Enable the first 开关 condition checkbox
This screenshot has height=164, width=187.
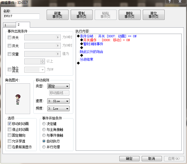[9, 38]
